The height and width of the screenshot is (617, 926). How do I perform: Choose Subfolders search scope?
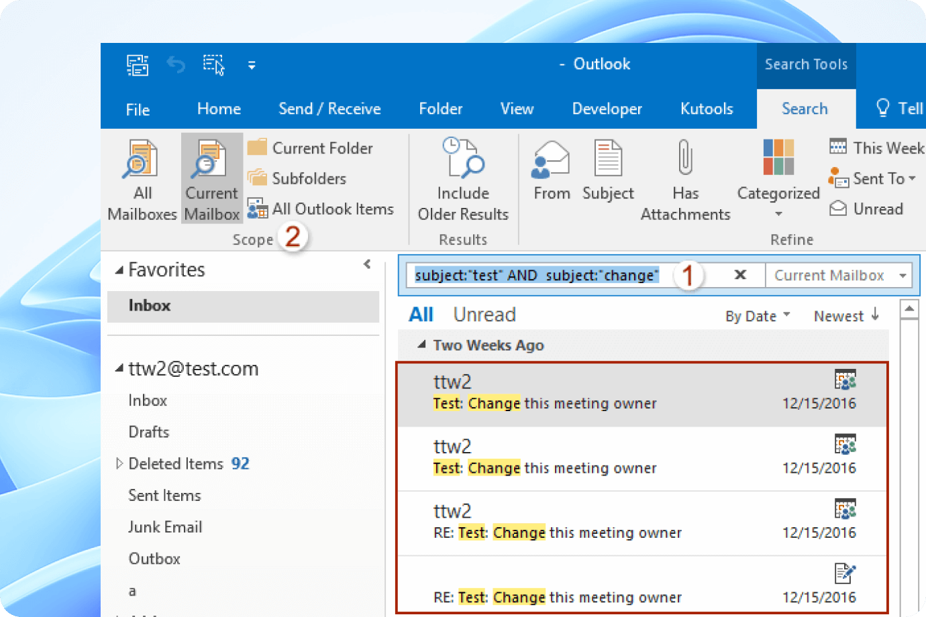point(297,178)
